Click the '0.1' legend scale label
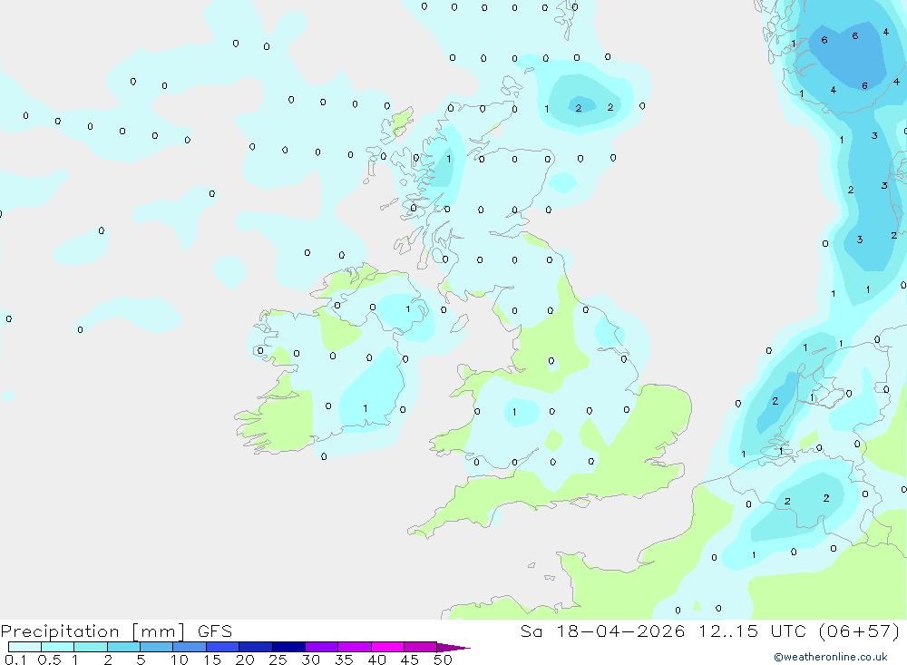 (x=15, y=660)
